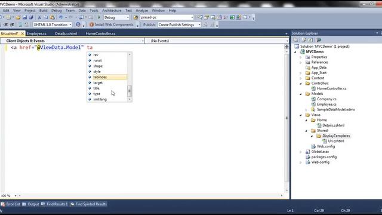Click the Redo arrow icon
382x215 pixels.
tap(71, 17)
